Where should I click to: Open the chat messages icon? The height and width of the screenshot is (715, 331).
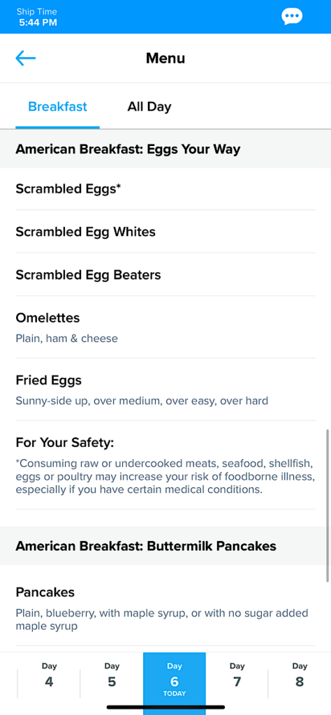click(291, 17)
